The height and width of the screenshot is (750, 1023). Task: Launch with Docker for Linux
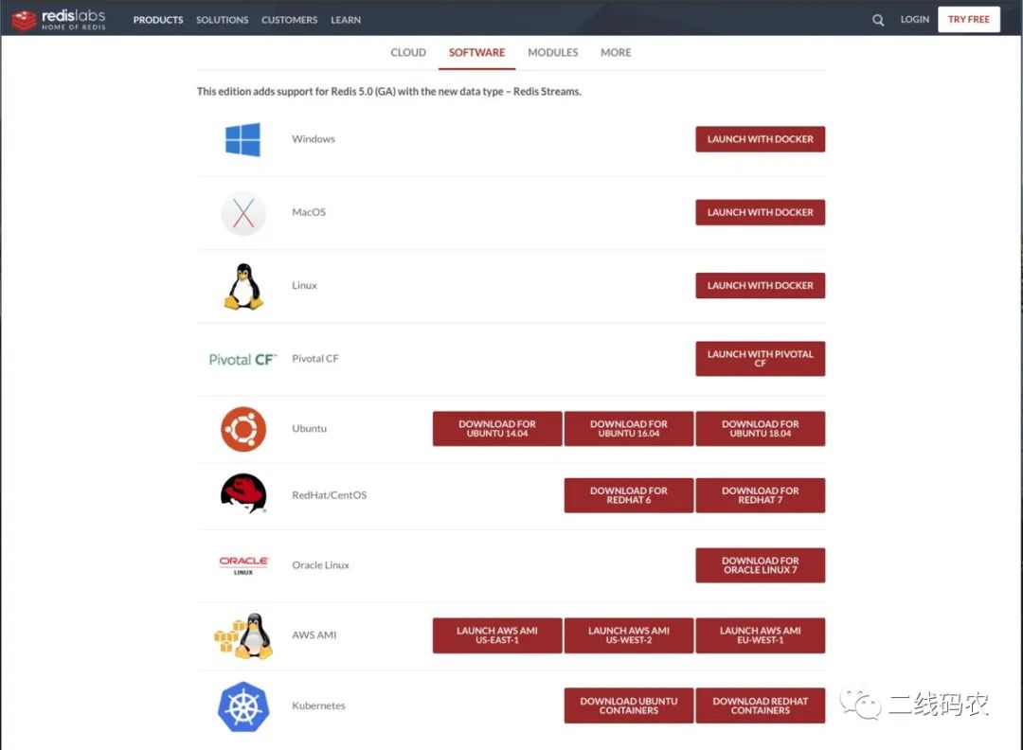[760, 285]
